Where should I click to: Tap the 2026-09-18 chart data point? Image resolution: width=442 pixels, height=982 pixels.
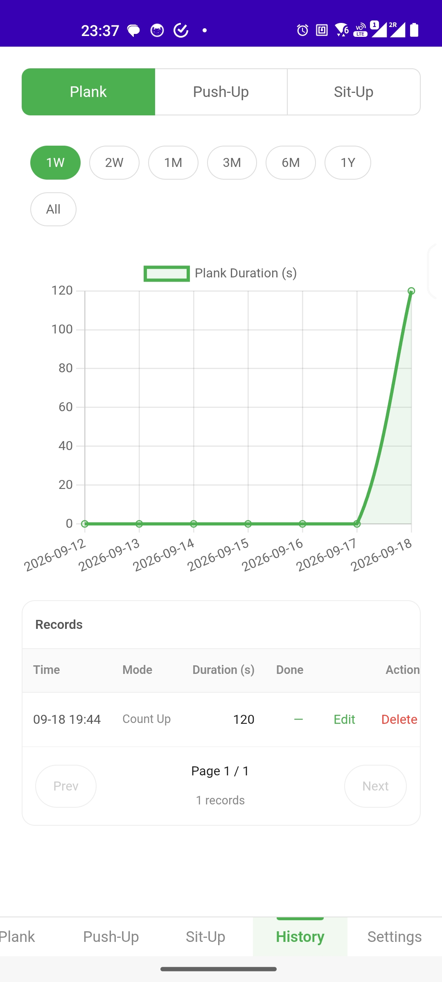coord(411,291)
